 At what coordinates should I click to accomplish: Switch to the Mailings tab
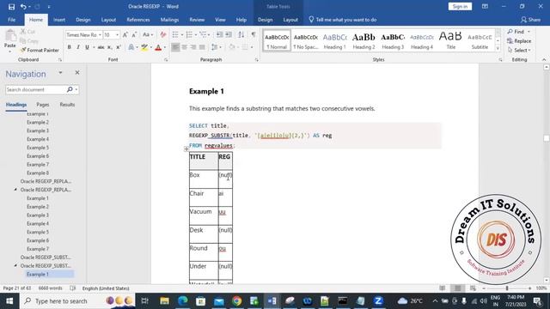pos(170,20)
